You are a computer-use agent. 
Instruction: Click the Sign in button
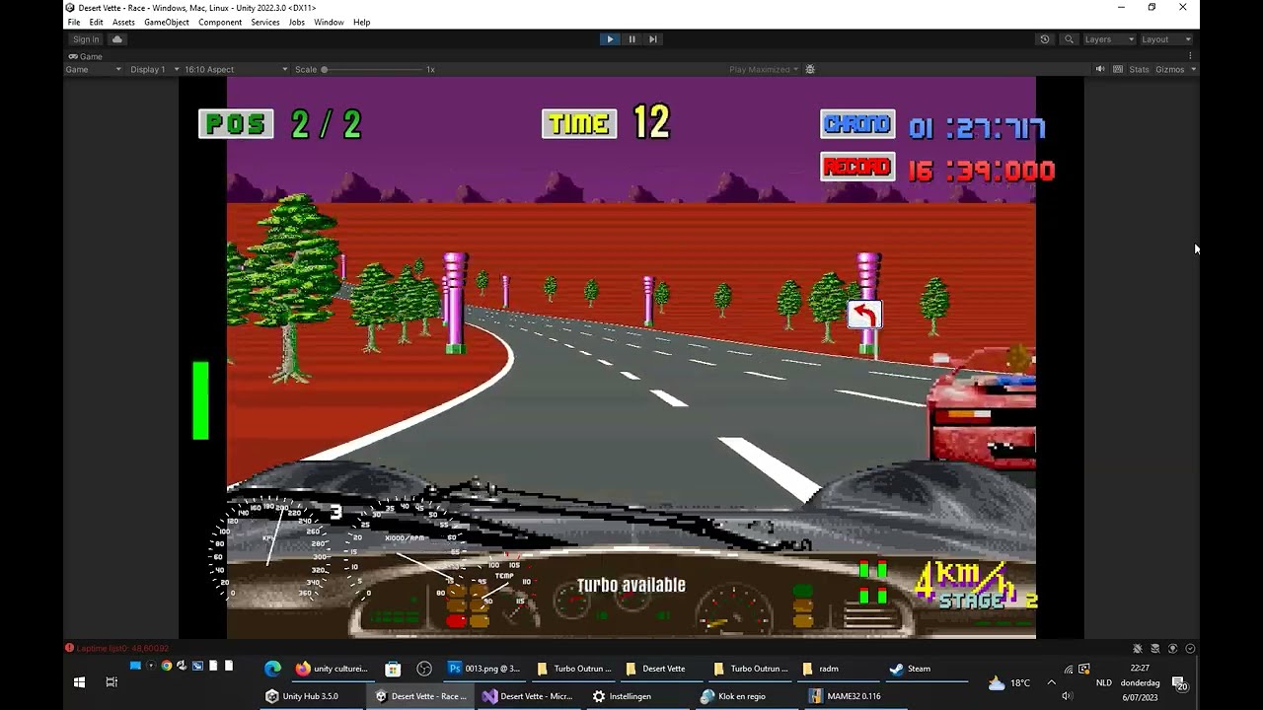tap(86, 39)
